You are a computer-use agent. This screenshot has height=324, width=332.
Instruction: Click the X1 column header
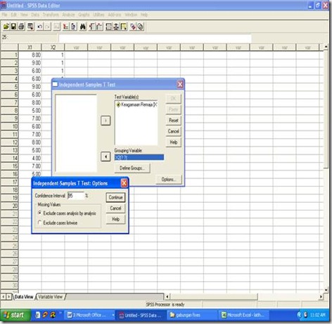(30, 47)
